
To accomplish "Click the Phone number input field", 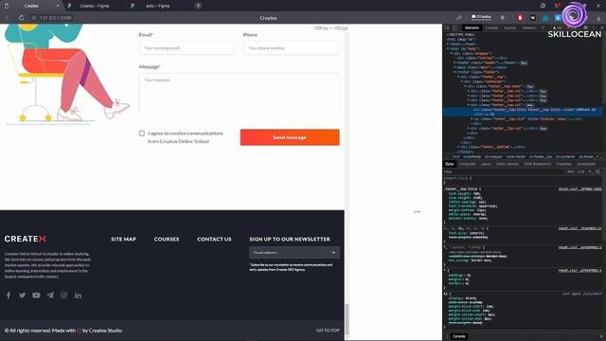I will click(x=292, y=48).
